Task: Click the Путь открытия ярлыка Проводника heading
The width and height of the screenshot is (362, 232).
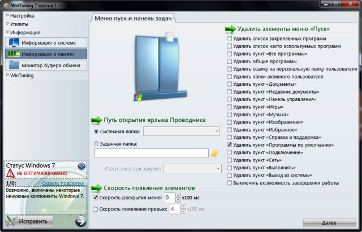Action: coord(154,120)
